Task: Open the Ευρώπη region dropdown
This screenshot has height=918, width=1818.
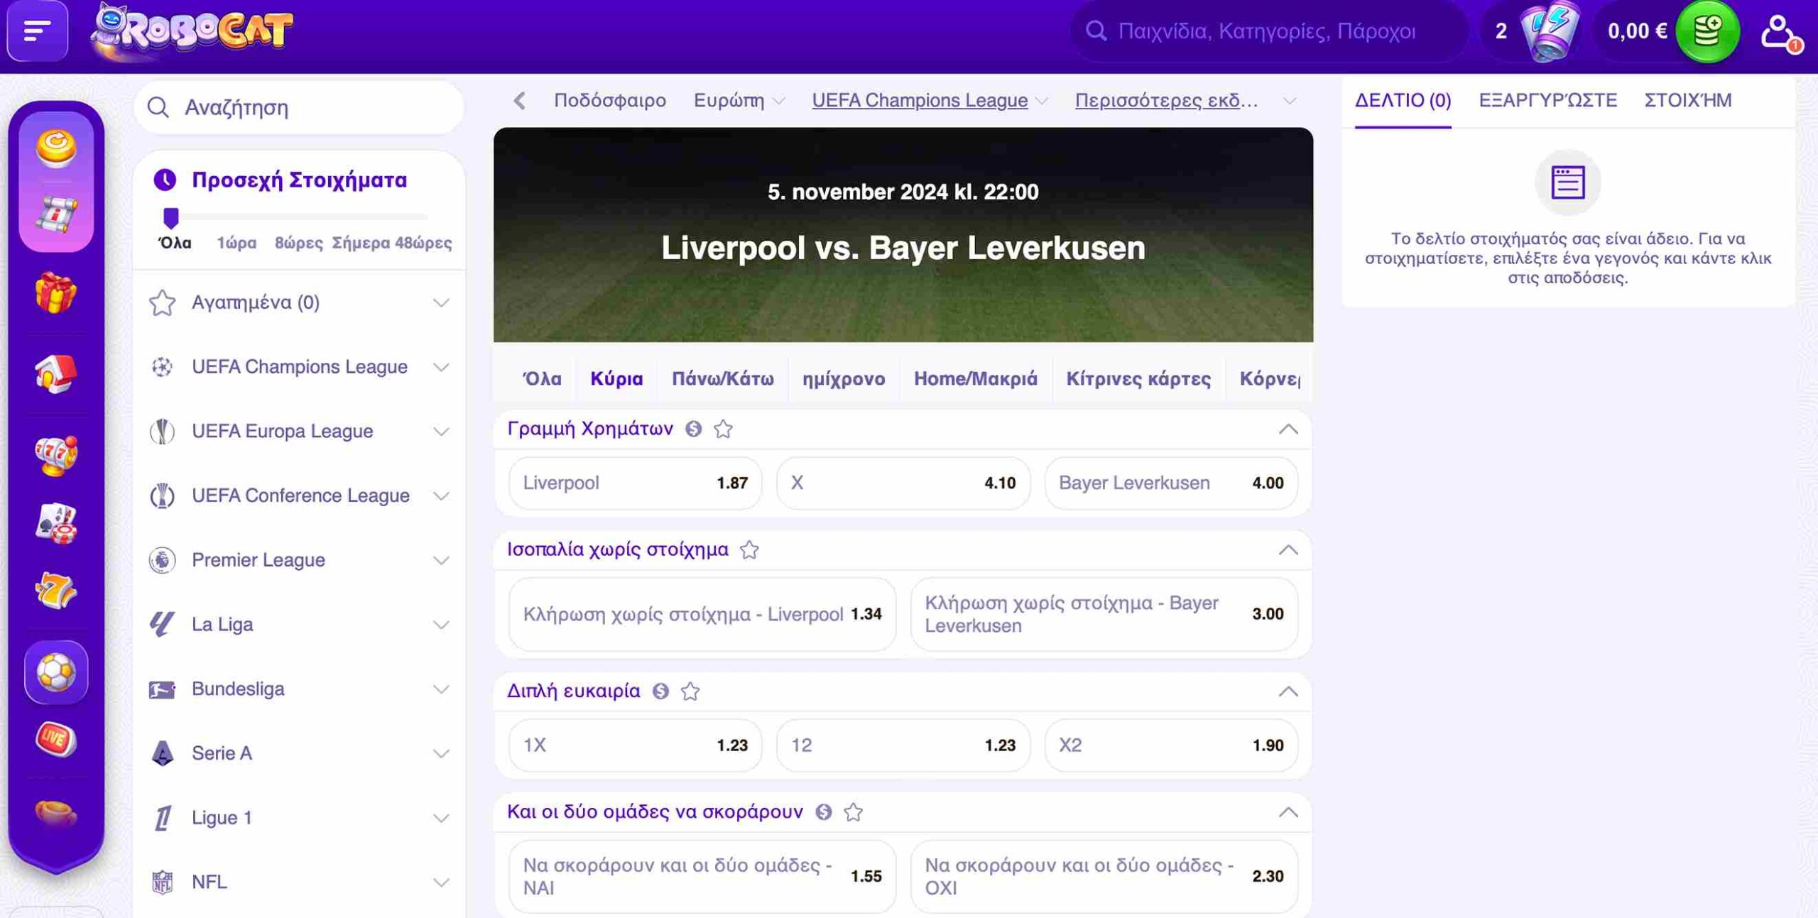Action: pos(739,101)
